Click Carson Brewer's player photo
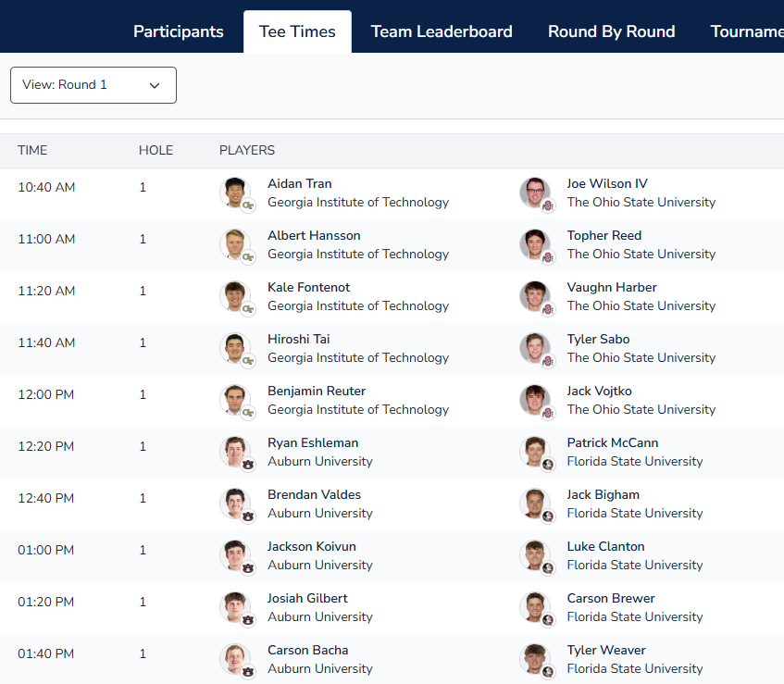Screen dimensions: 784x684 535,607
